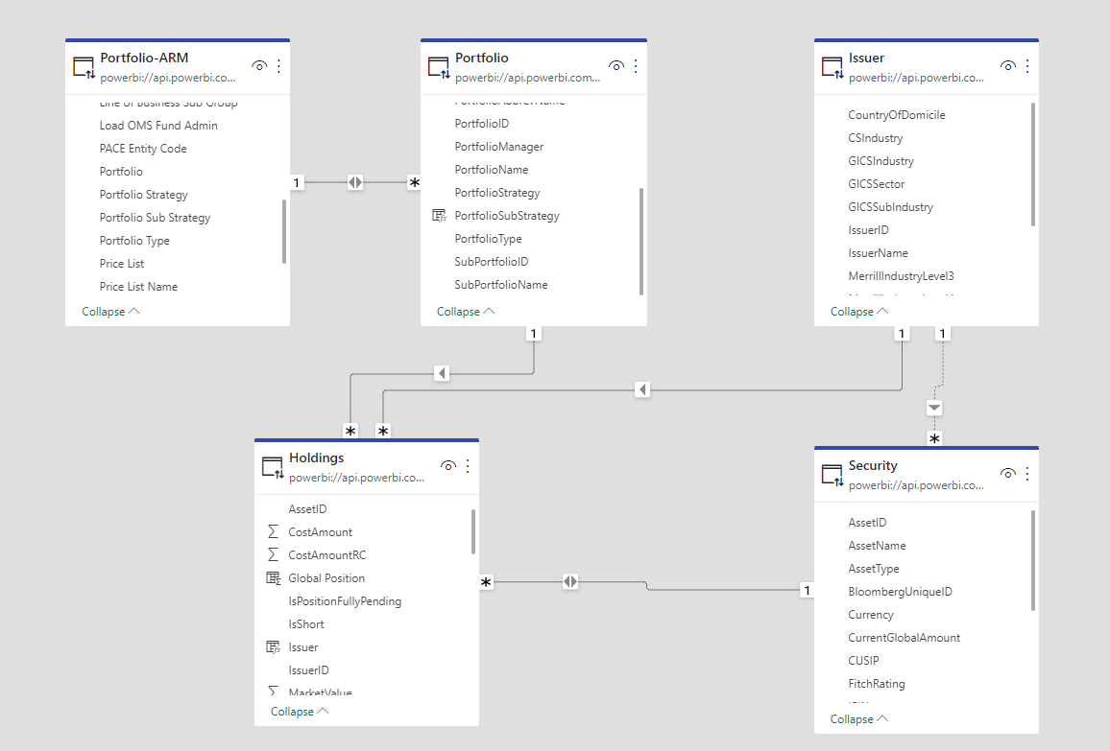Select filter arrow on Portfolio-to-Holdings relationship
The width and height of the screenshot is (1110, 751).
coord(442,373)
